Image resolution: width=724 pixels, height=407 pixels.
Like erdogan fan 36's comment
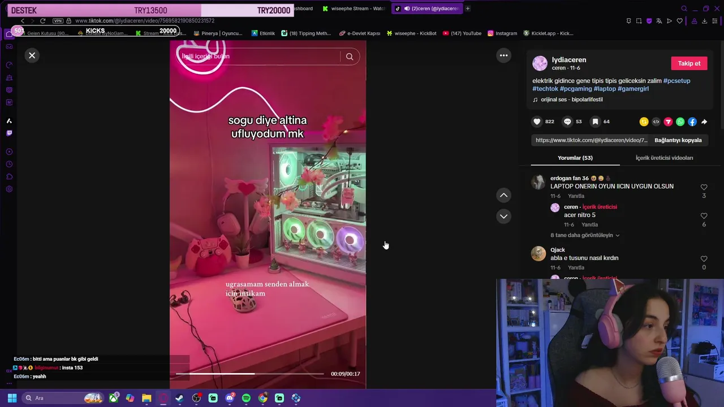click(704, 187)
